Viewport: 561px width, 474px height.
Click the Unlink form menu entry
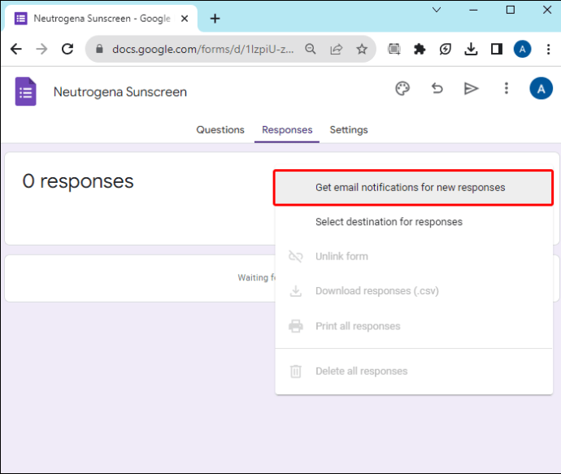tap(414, 256)
